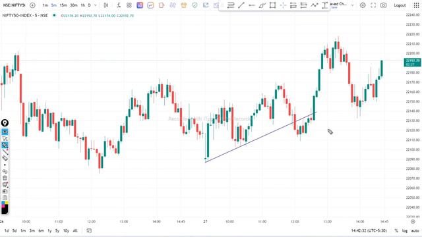Open the indicators (fx) menu

click(119, 5)
